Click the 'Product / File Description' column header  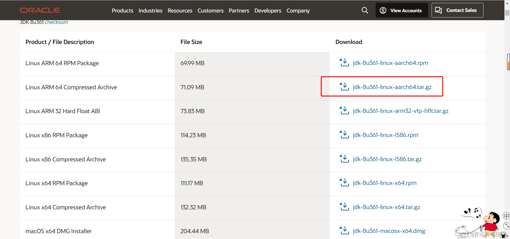point(60,42)
